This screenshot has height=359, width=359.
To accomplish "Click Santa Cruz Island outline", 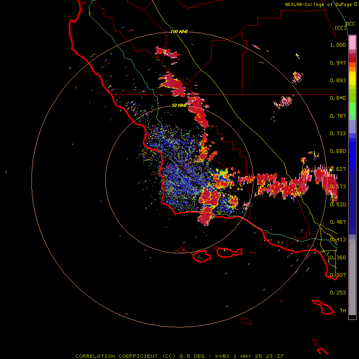I will 229,252.
